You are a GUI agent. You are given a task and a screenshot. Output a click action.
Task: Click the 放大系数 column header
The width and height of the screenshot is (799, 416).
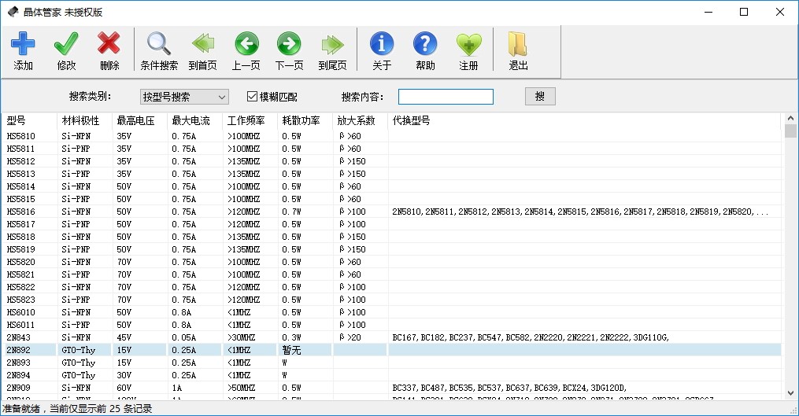click(360, 120)
